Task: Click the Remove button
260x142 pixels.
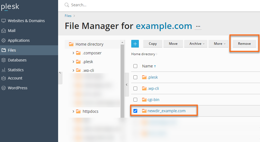Action: coord(244,44)
